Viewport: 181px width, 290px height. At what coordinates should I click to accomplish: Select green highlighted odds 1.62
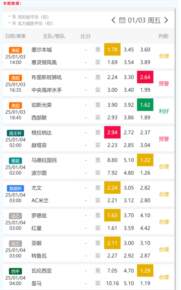(x=145, y=105)
